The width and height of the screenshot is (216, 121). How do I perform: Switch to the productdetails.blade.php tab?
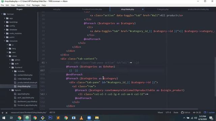[x=198, y=9]
